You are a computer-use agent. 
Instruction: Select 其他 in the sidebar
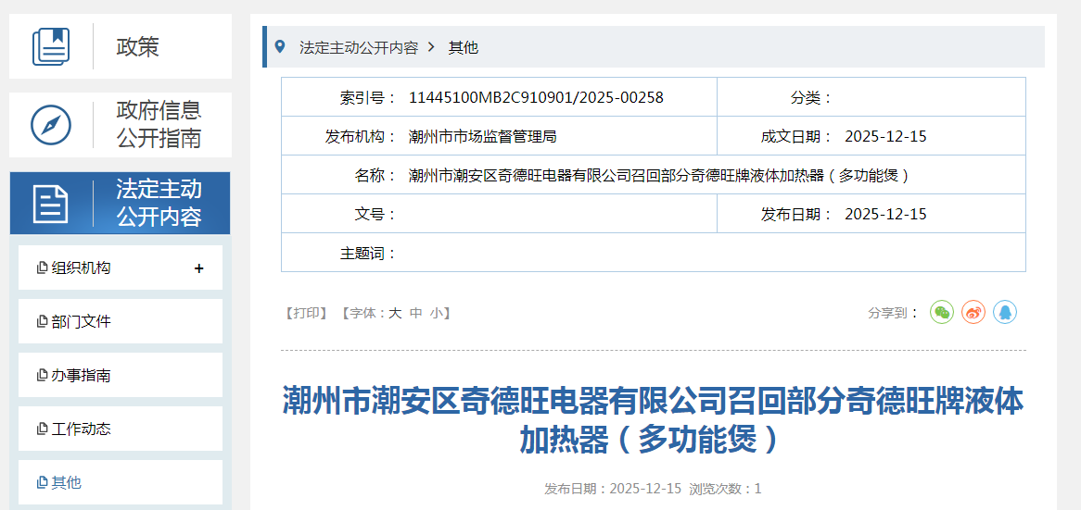pyautogui.click(x=66, y=483)
